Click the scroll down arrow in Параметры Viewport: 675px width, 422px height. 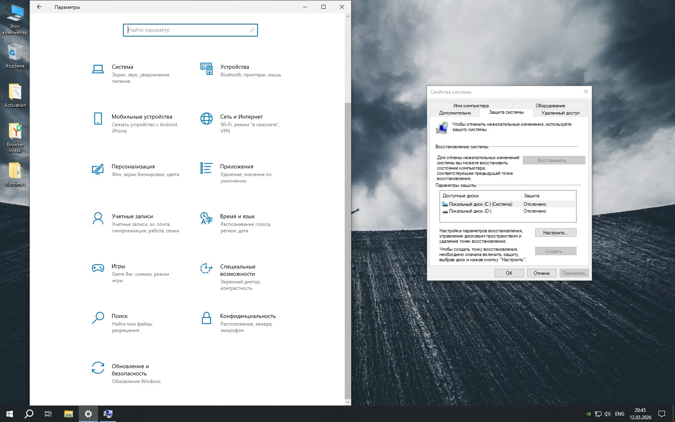pyautogui.click(x=348, y=402)
